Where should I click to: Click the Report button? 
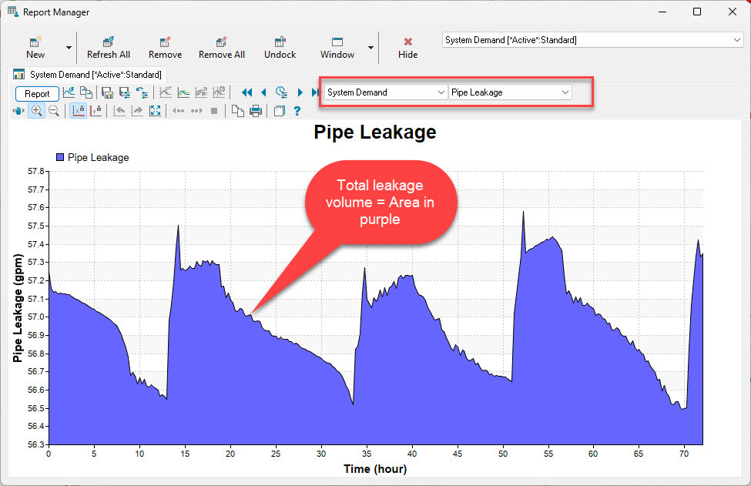37,93
